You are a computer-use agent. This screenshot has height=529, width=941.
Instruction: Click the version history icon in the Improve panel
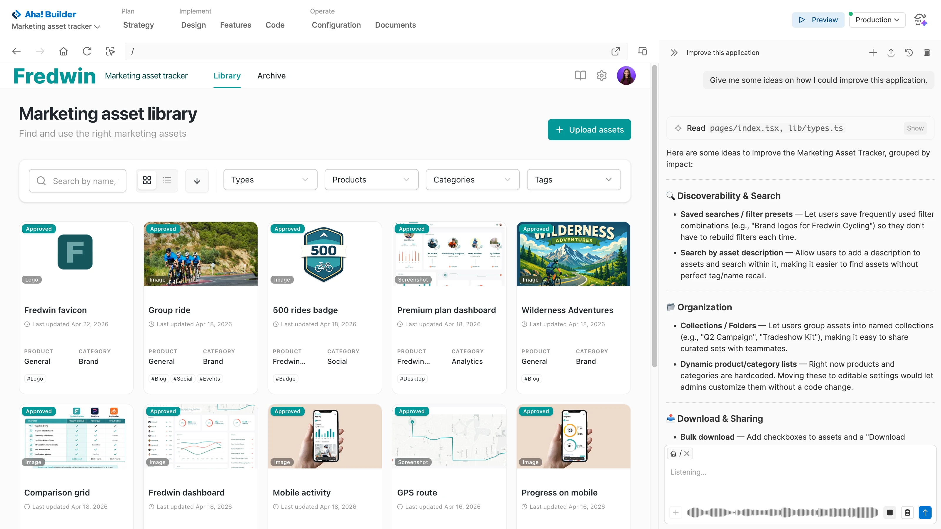908,53
